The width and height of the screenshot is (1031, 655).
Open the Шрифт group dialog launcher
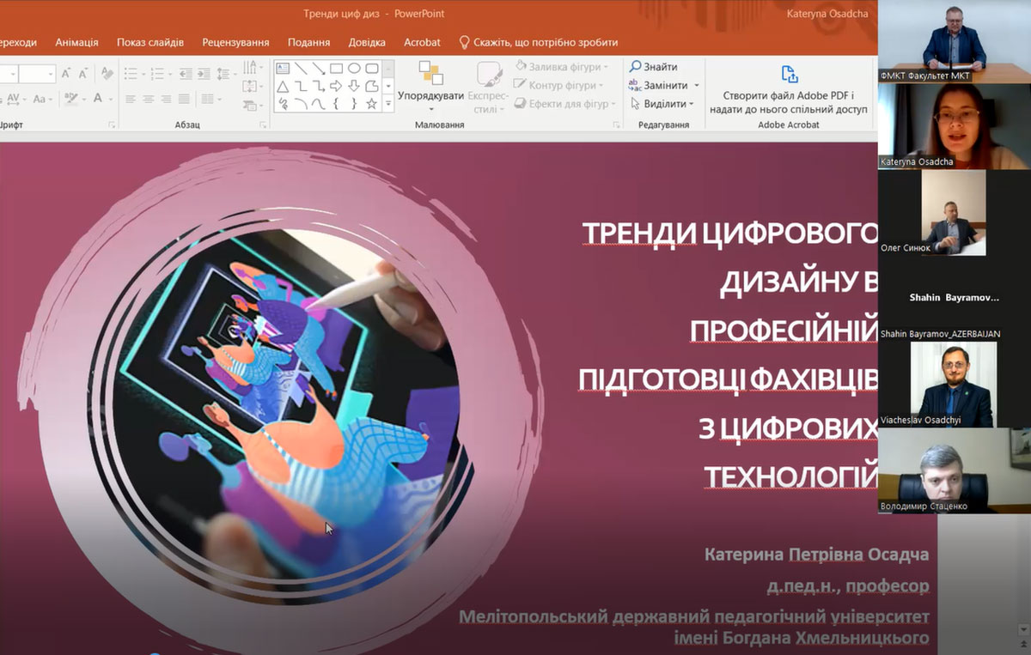(112, 125)
